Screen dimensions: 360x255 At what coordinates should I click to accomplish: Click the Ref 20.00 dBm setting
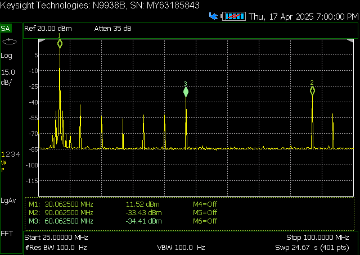[48, 29]
